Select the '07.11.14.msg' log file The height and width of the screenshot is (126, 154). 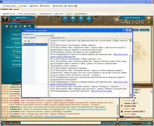point(35,44)
